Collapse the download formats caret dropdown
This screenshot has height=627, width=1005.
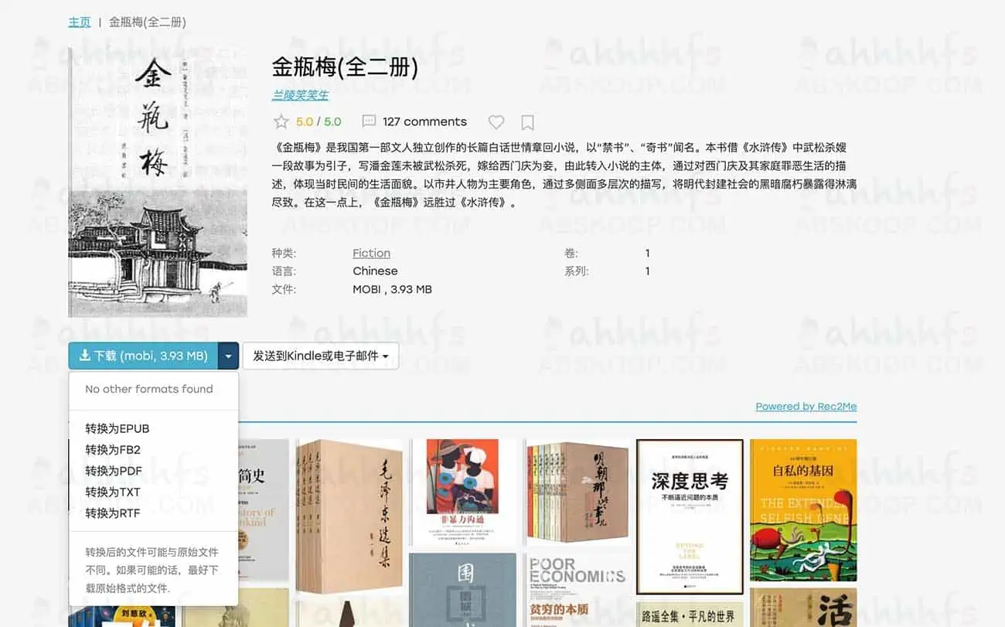tap(228, 356)
